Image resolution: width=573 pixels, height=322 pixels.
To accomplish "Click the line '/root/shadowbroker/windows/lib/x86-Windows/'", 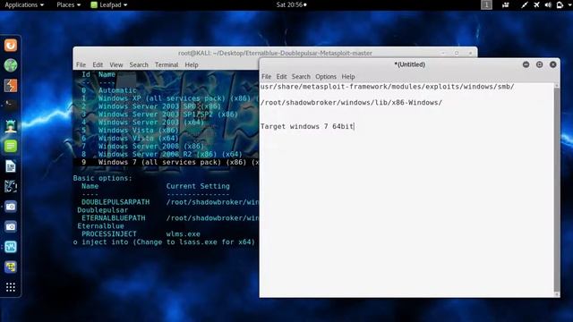I will (x=351, y=103).
